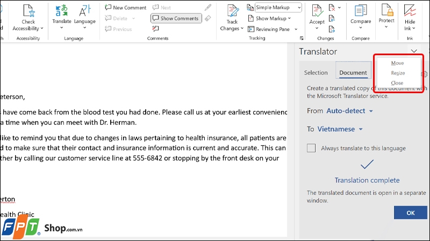Expand the Delete comment dropdown arrow
The height and width of the screenshot is (241, 430).
tap(133, 19)
